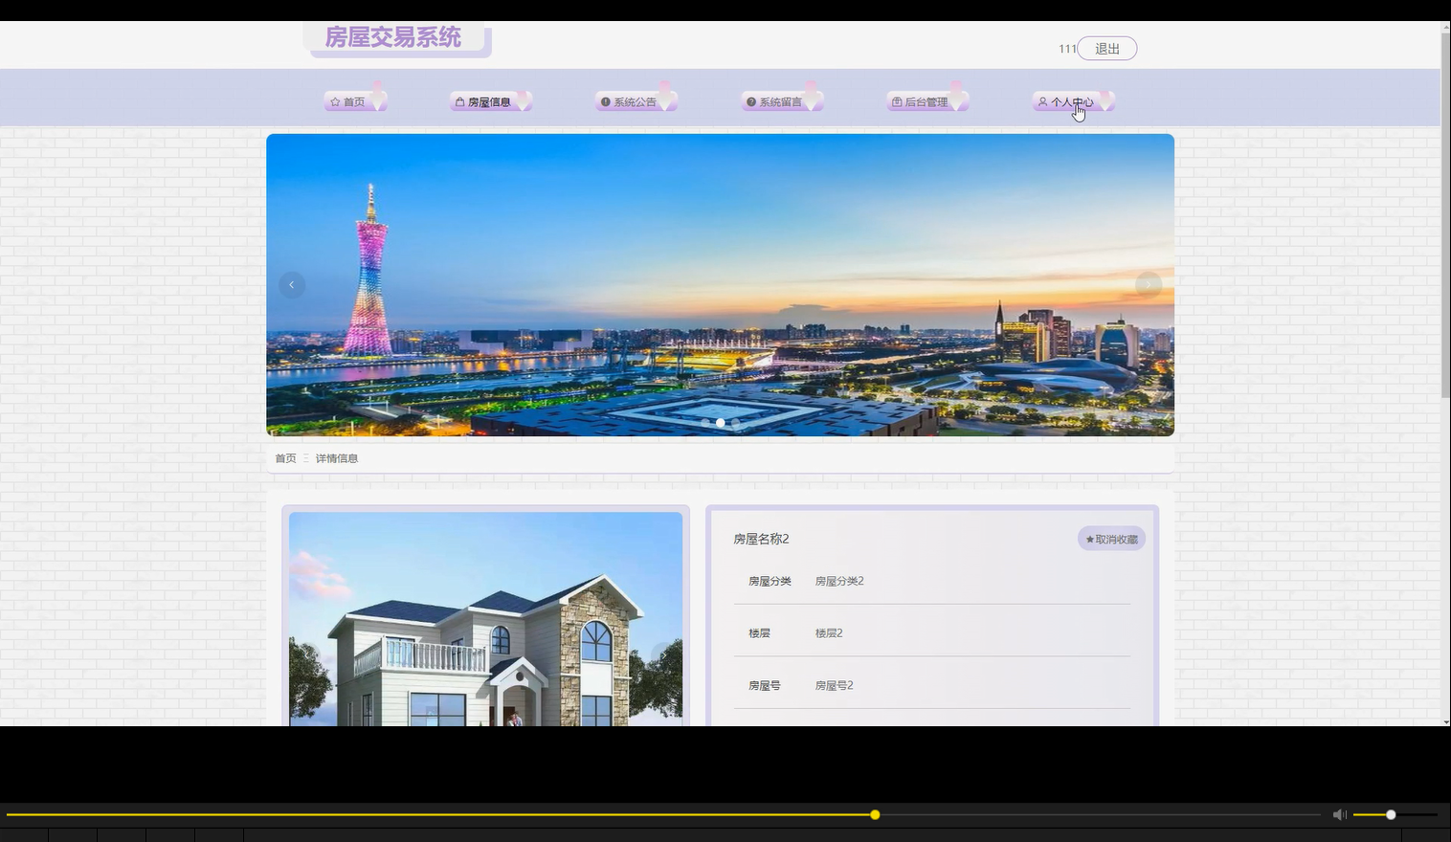
Task: Click the star icon beside 首页
Action: pos(334,101)
